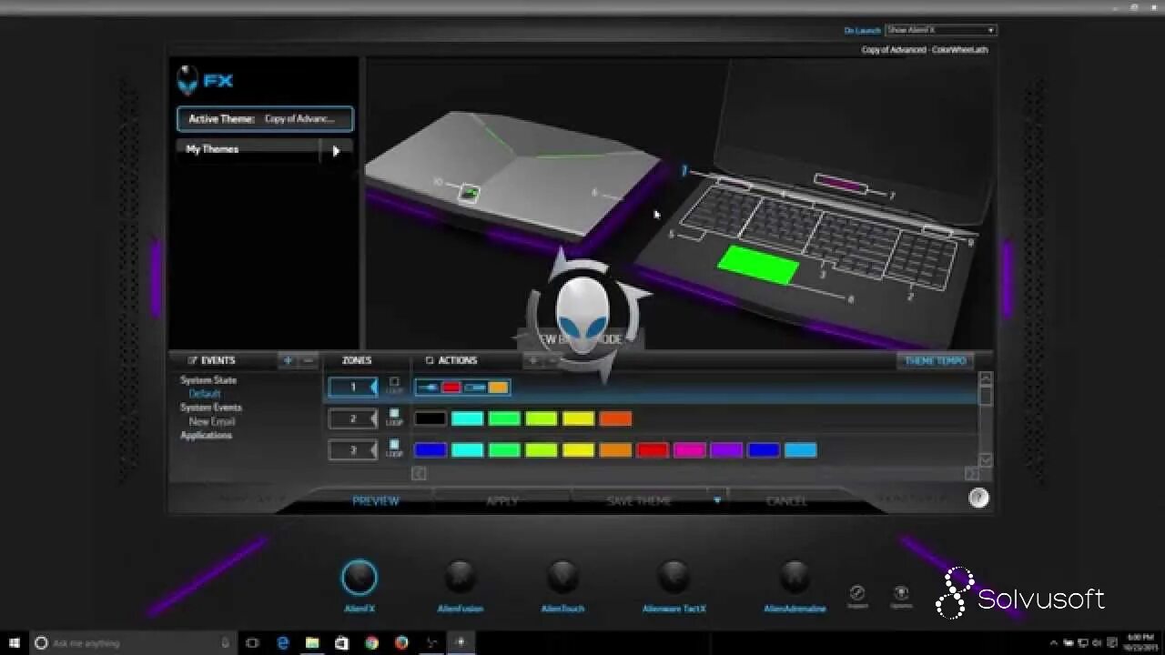Open the AlienFusion module icon
The width and height of the screenshot is (1165, 655).
[x=461, y=577]
